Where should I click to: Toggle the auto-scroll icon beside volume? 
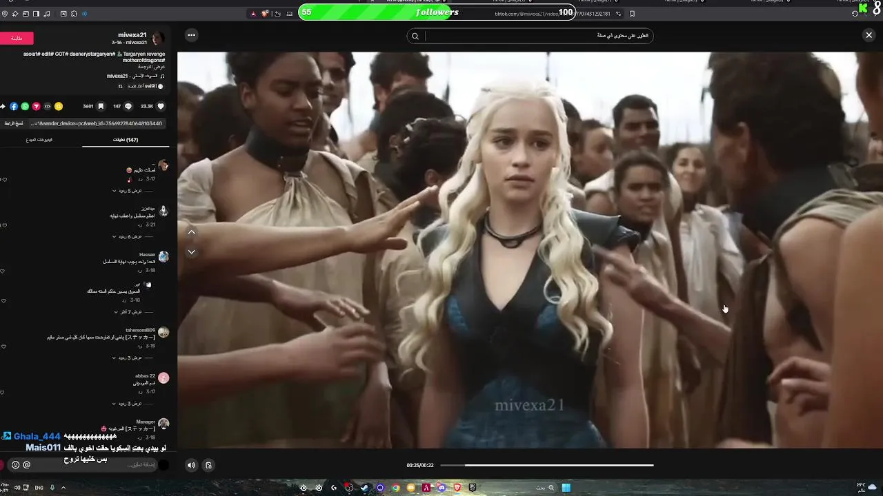(208, 465)
